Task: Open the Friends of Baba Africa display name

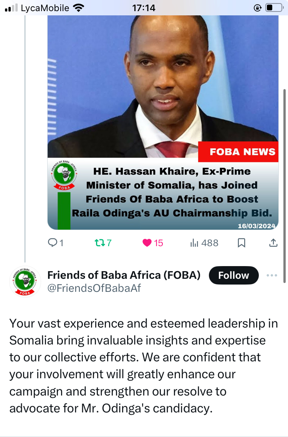Action: (x=124, y=275)
